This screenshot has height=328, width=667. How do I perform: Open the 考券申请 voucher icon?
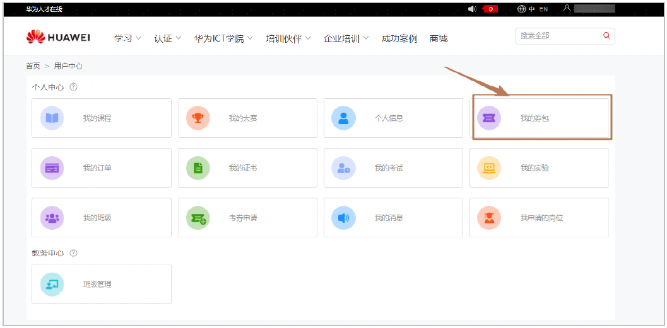(x=198, y=218)
